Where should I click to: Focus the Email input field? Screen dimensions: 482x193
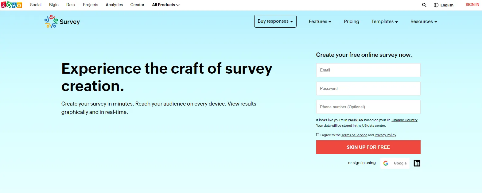tap(368, 70)
